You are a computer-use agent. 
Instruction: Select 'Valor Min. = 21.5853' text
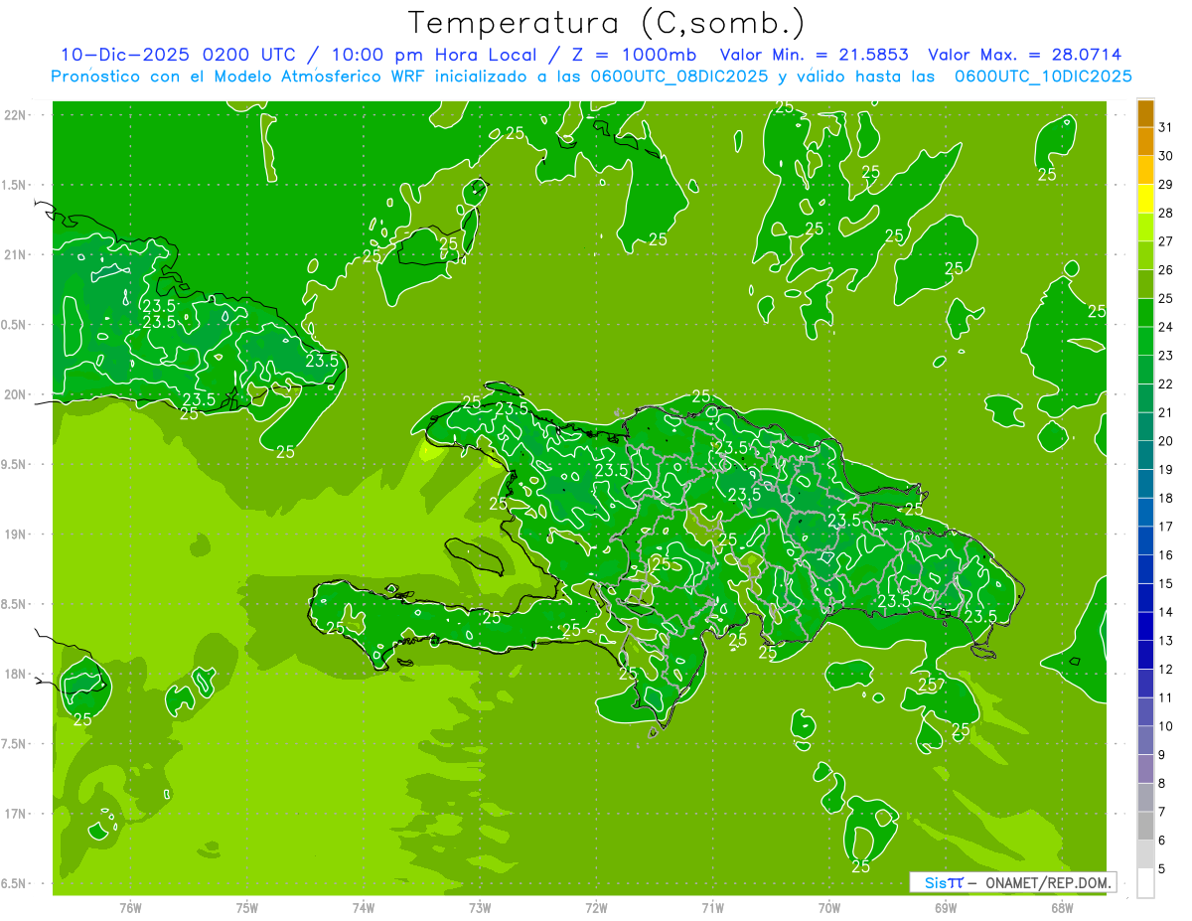click(814, 55)
